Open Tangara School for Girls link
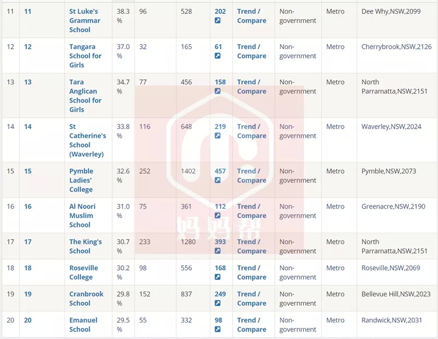 pos(85,56)
